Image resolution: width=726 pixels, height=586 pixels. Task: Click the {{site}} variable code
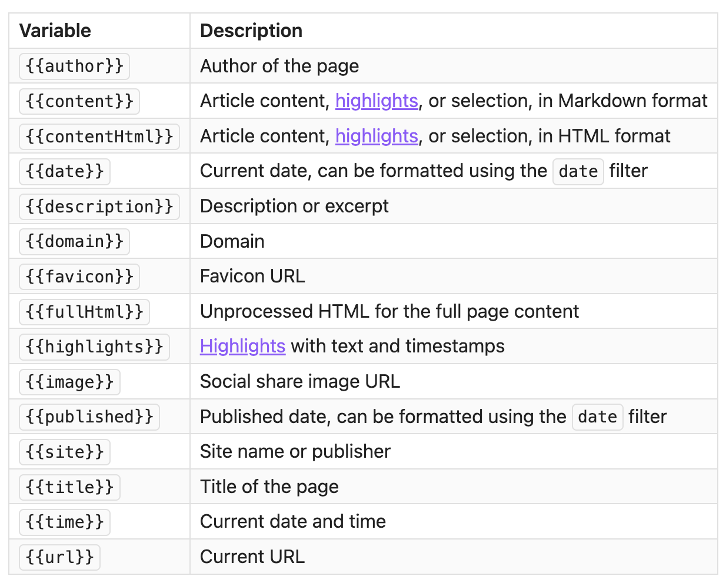click(65, 452)
